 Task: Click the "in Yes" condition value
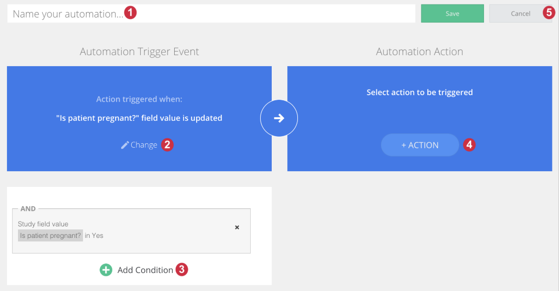pos(94,235)
